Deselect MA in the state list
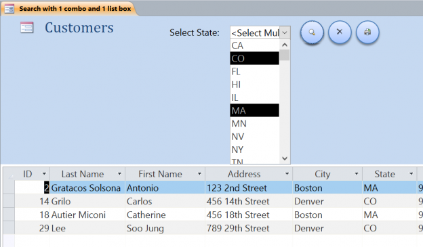 (x=255, y=110)
